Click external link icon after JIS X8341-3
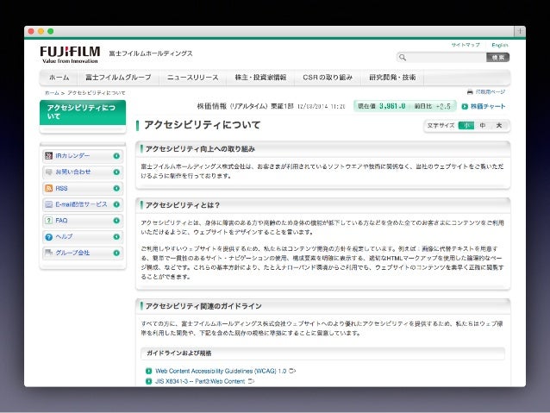The image size is (550, 413). point(251,381)
